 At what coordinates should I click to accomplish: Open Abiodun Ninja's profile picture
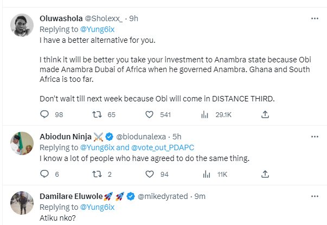click(23, 144)
